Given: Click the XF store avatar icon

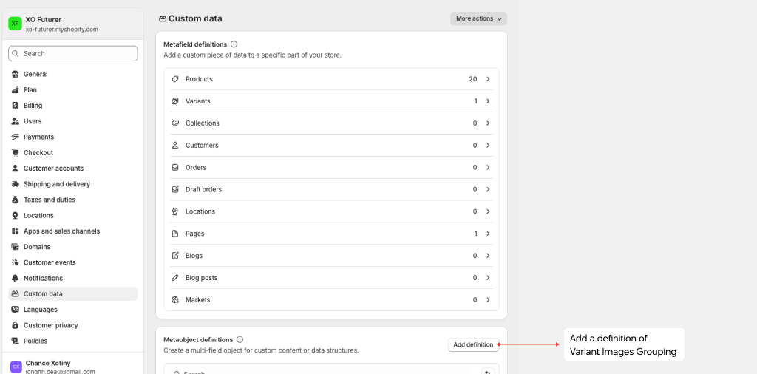Looking at the screenshot, I should 15,24.
